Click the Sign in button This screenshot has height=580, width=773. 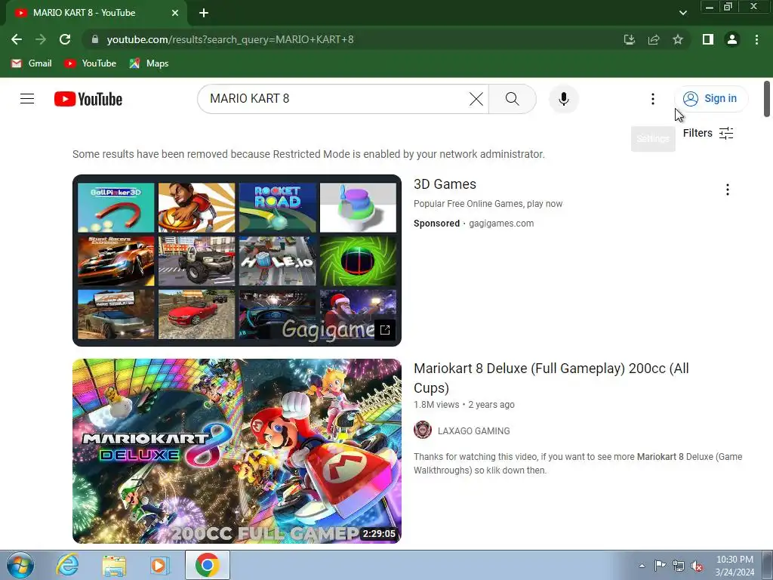710,99
